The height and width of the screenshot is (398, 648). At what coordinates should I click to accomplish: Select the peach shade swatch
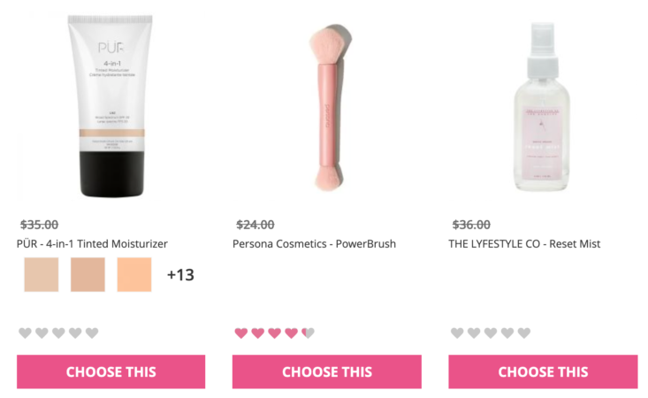(x=134, y=274)
